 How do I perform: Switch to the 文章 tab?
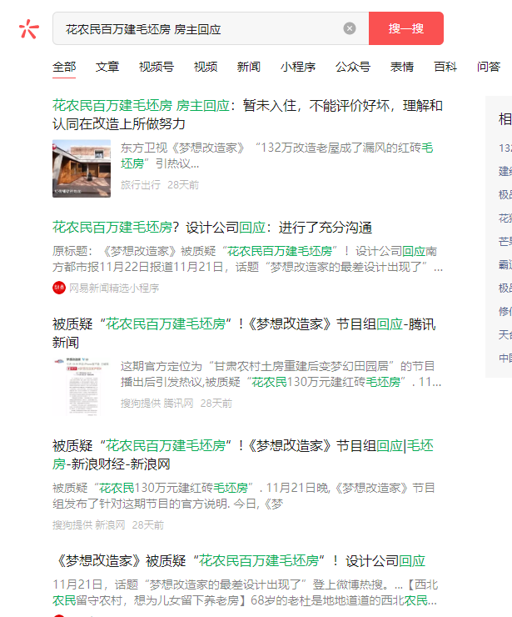coord(107,67)
